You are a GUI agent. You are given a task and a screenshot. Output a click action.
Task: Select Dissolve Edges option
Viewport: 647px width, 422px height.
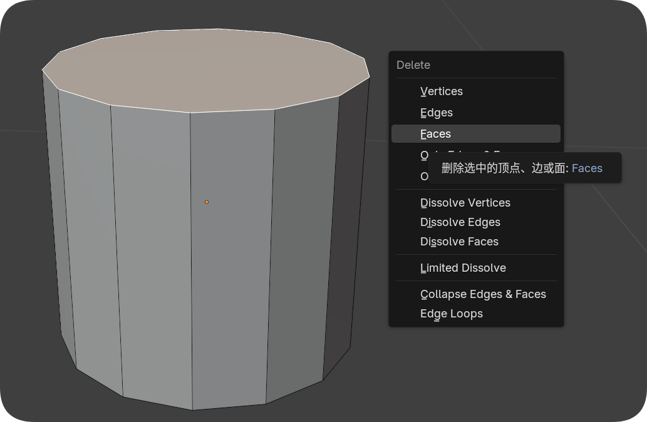pyautogui.click(x=460, y=222)
